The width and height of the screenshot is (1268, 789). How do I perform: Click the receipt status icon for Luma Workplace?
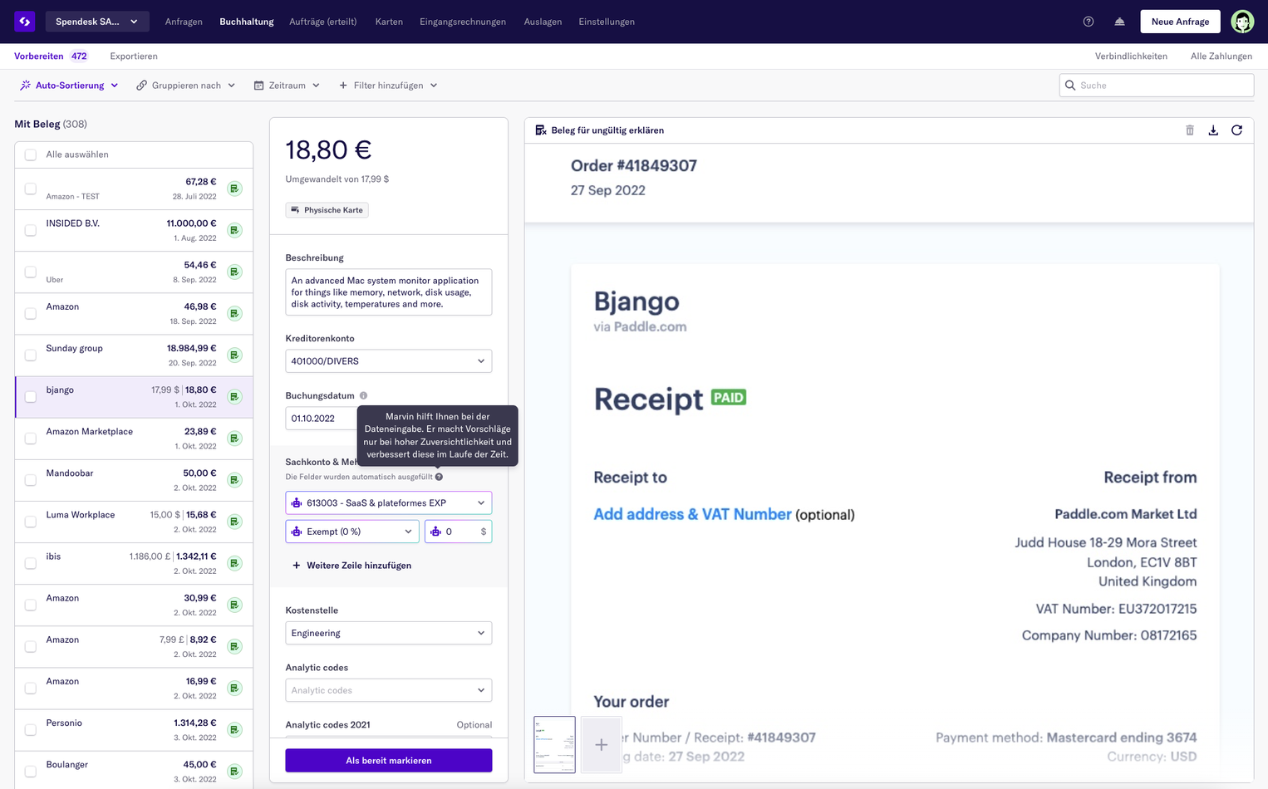pos(235,522)
